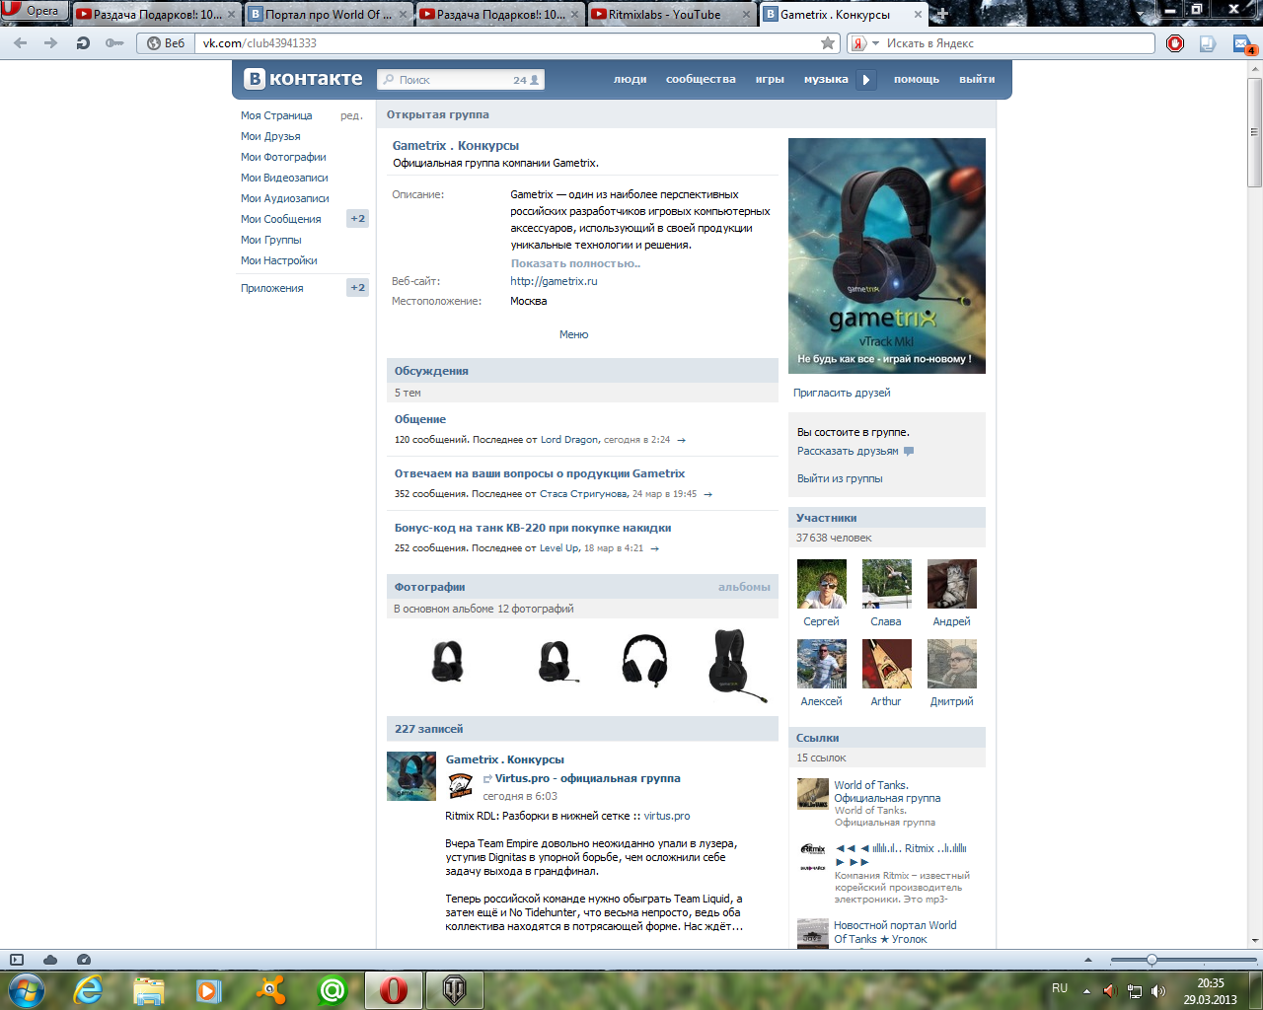The image size is (1263, 1010).
Task: Open Мои Аудиозаписи in sidebar
Action: pos(285,198)
